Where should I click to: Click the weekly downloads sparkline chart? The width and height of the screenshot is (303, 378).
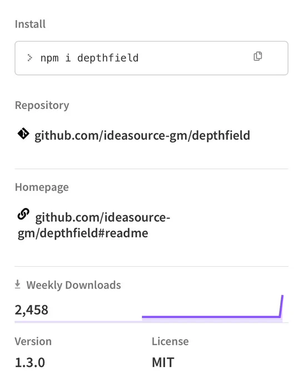tap(212, 308)
